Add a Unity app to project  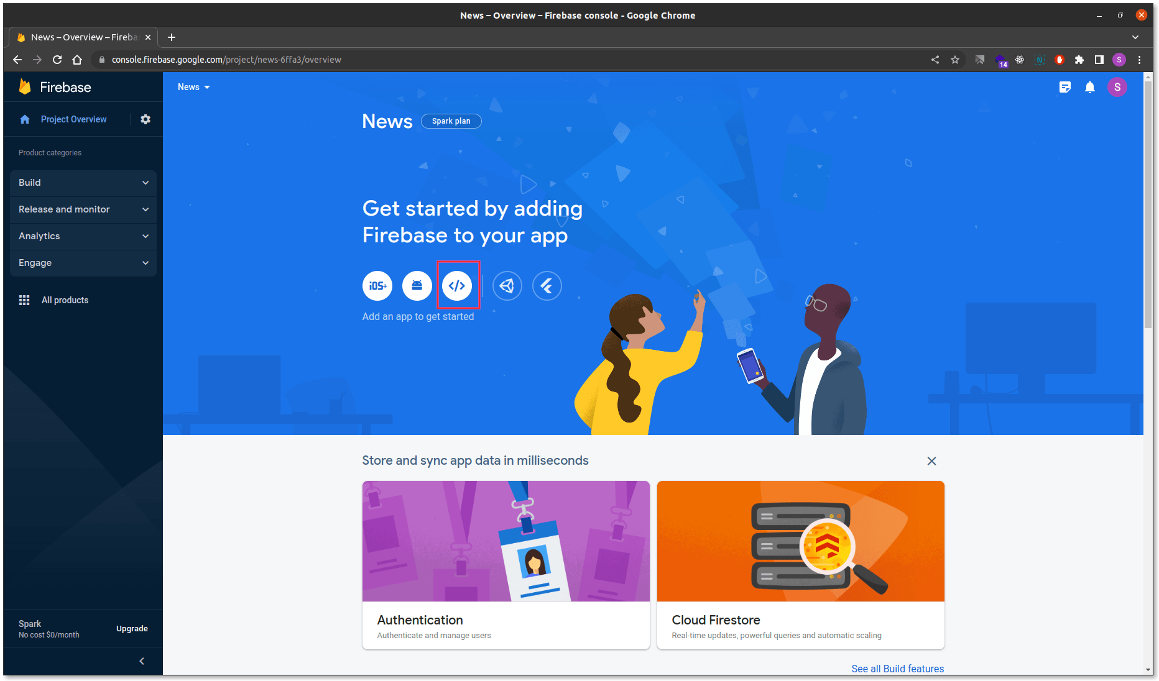507,286
